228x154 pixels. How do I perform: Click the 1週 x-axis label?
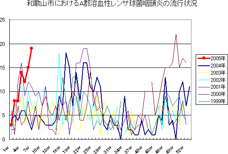coord(6,149)
